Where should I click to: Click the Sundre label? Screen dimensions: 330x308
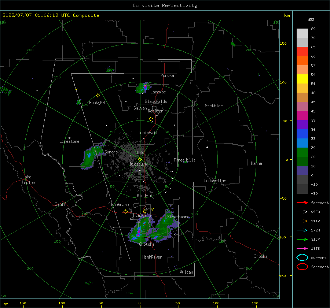[111, 152]
